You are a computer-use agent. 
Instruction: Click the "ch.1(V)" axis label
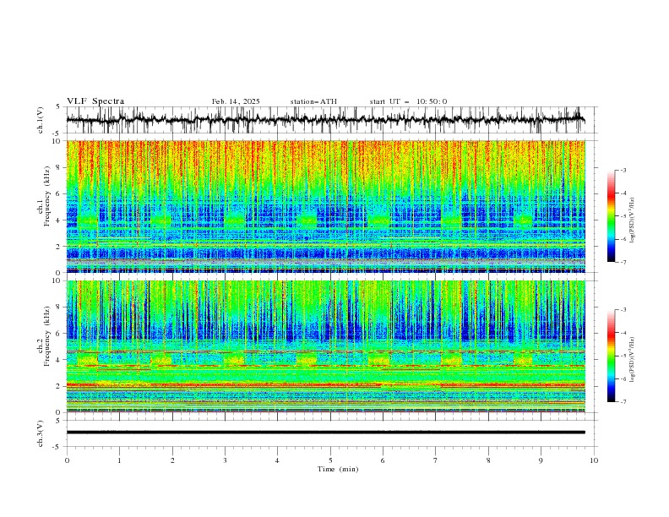[x=41, y=120]
